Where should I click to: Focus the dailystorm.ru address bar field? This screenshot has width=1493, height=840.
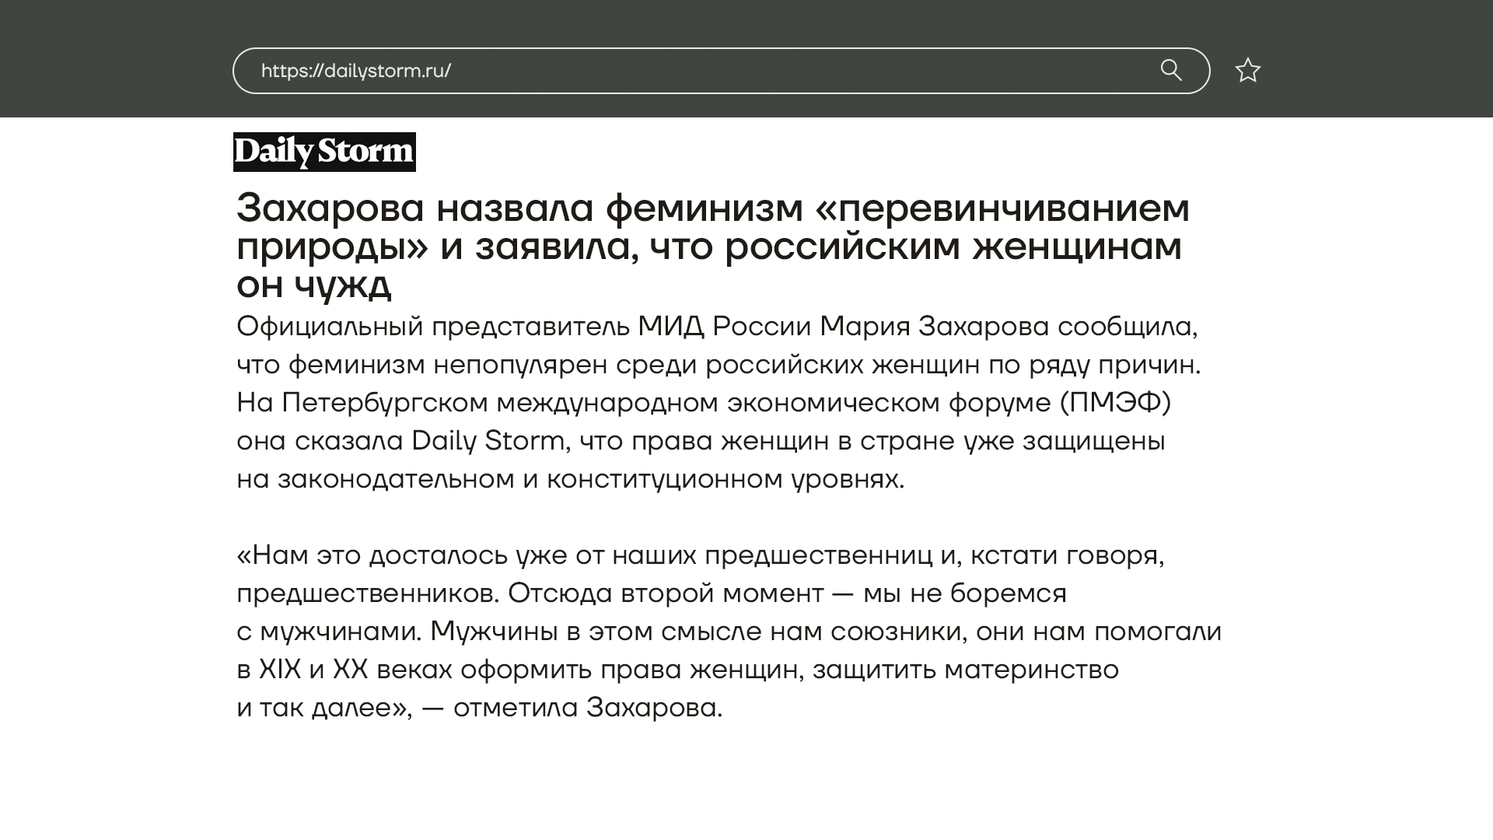778,71
